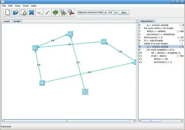Image resolution: width=185 pixels, height=130 pixels.
Task: Click the document with clock icon
Action: click(x=23, y=12)
